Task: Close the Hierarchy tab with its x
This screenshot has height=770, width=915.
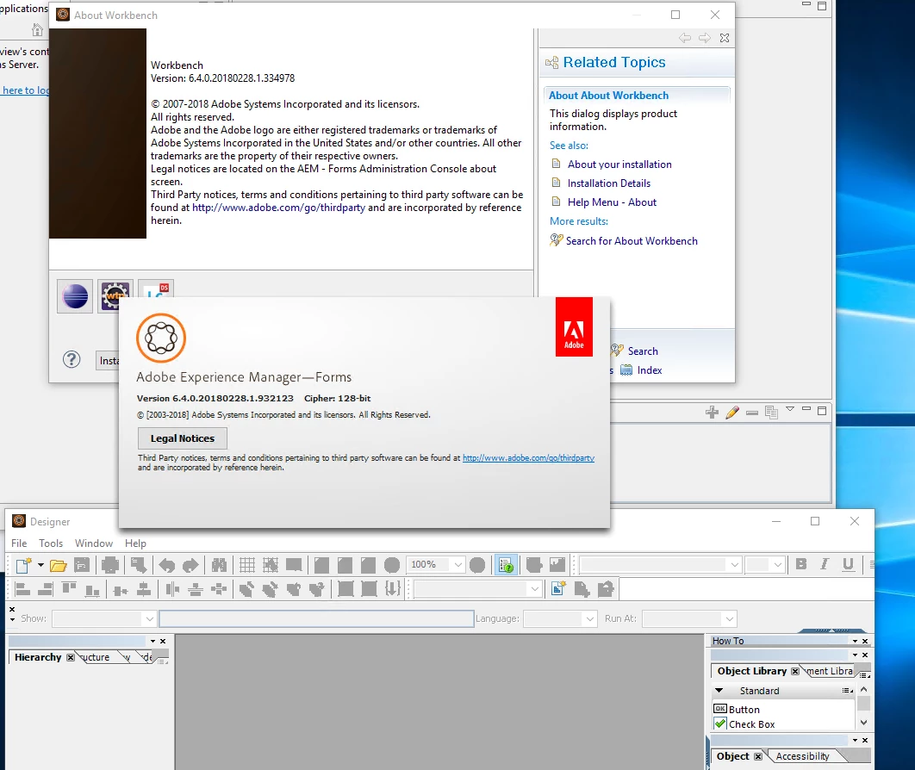Action: (x=71, y=657)
